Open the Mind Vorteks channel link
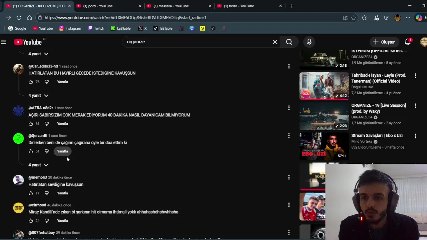This screenshot has height=240, width=427. tap(362, 142)
